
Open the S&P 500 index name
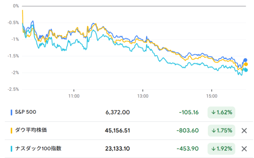pyautogui.click(x=26, y=112)
